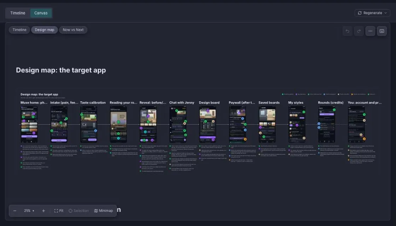Select the Timeline pill tab
The width and height of the screenshot is (396, 226).
tap(19, 30)
